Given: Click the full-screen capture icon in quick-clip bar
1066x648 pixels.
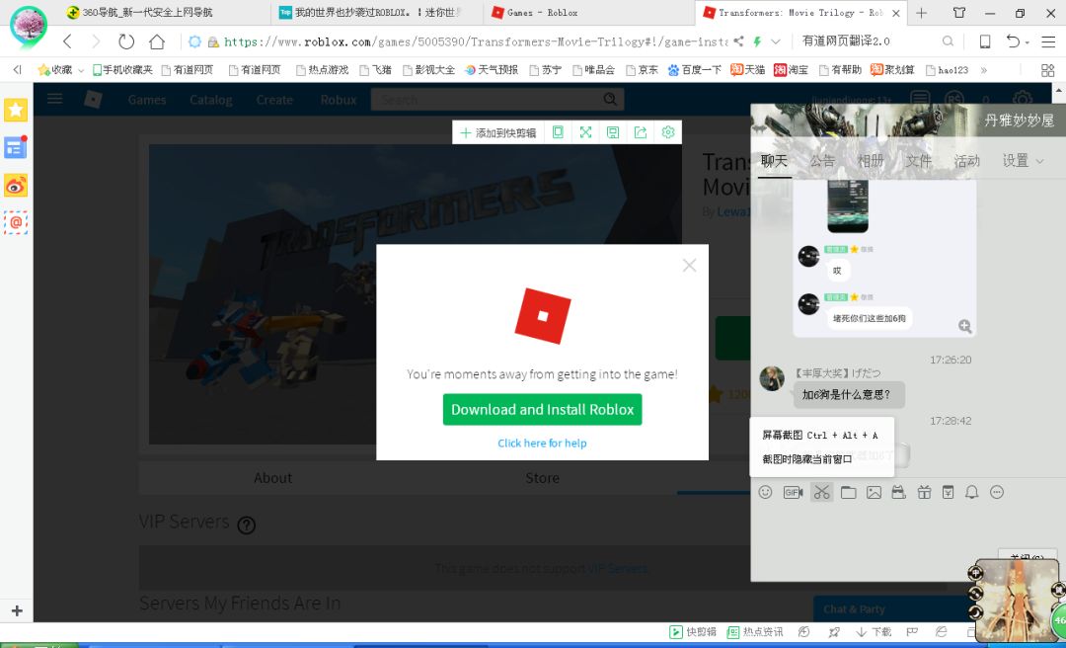Looking at the screenshot, I should pos(585,132).
